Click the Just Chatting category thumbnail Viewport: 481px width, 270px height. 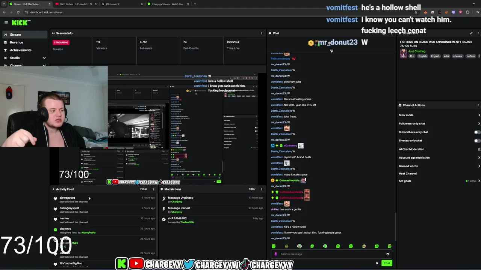[403, 54]
